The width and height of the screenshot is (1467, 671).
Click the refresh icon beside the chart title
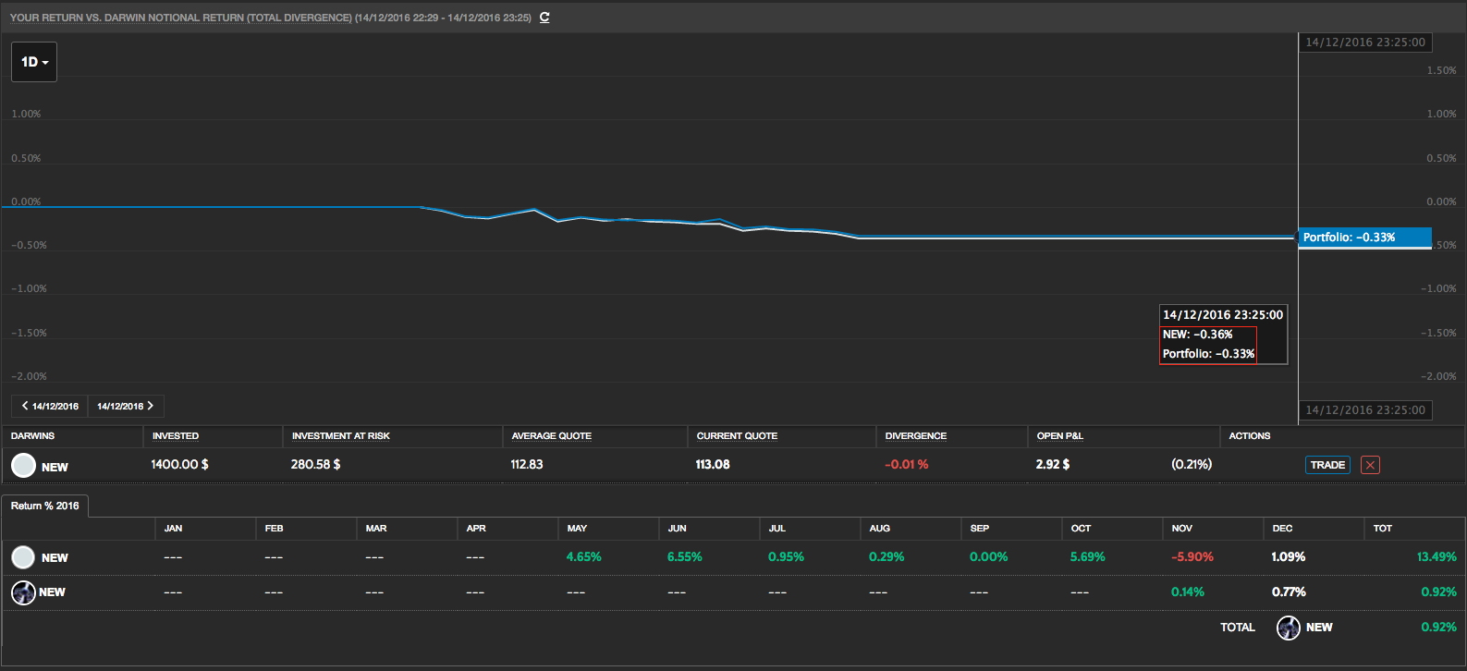point(544,18)
